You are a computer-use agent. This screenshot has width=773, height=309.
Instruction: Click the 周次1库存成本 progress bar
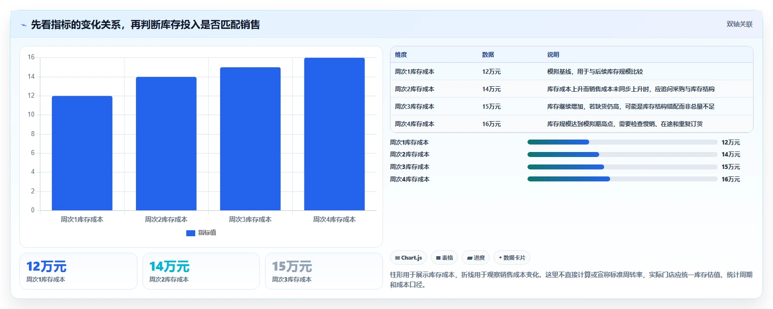point(622,143)
